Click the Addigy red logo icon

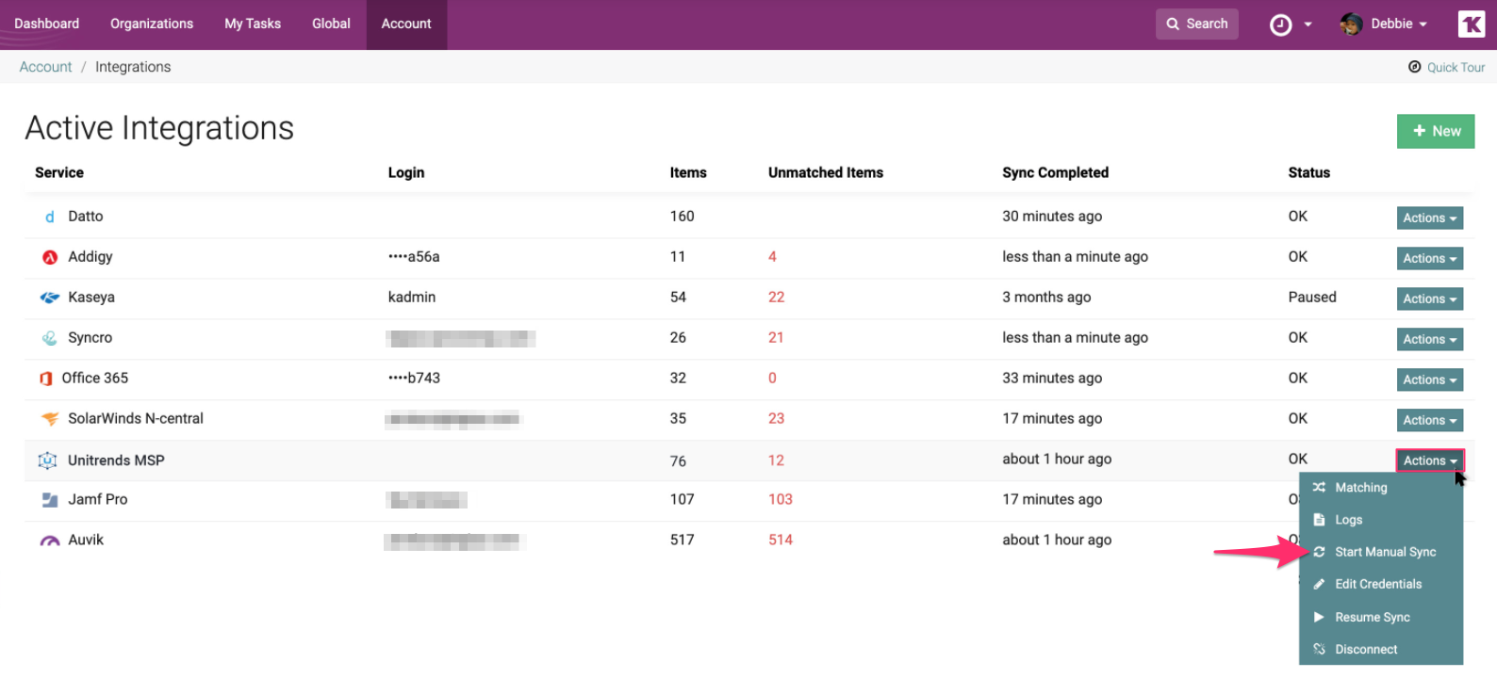click(50, 257)
